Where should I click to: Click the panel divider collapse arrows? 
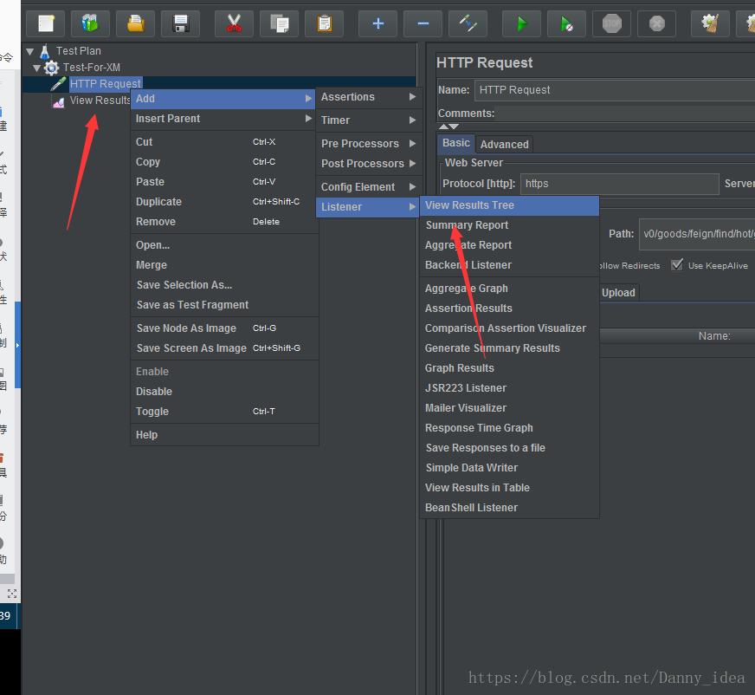coord(448,127)
